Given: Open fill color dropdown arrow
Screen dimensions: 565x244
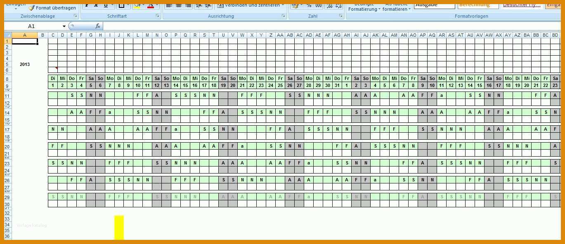Looking at the screenshot, I should click(x=144, y=5).
